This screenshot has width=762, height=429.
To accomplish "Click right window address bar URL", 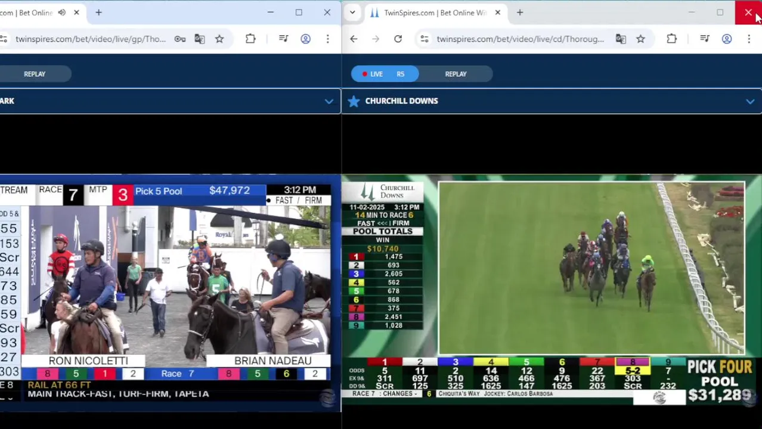I will 520,39.
